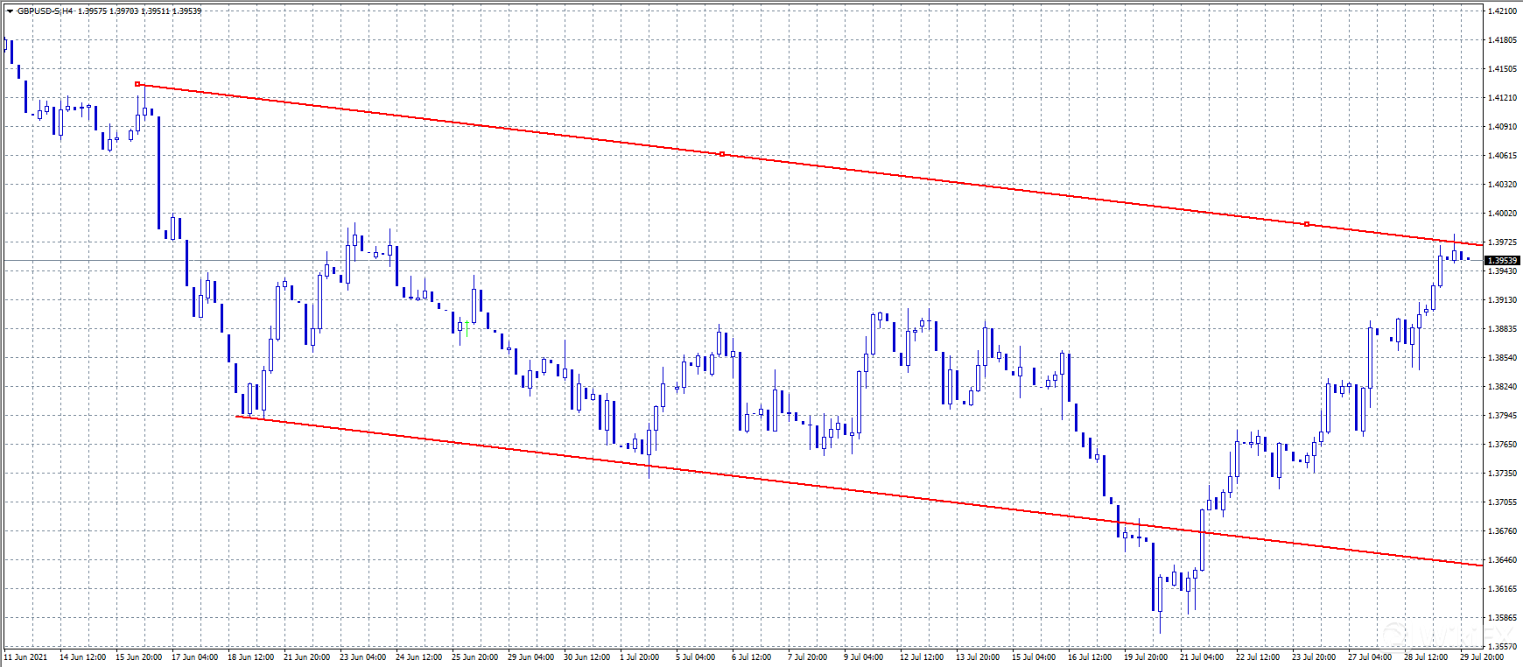Click the 12 Jul 12:00 time axis label

tap(923, 657)
